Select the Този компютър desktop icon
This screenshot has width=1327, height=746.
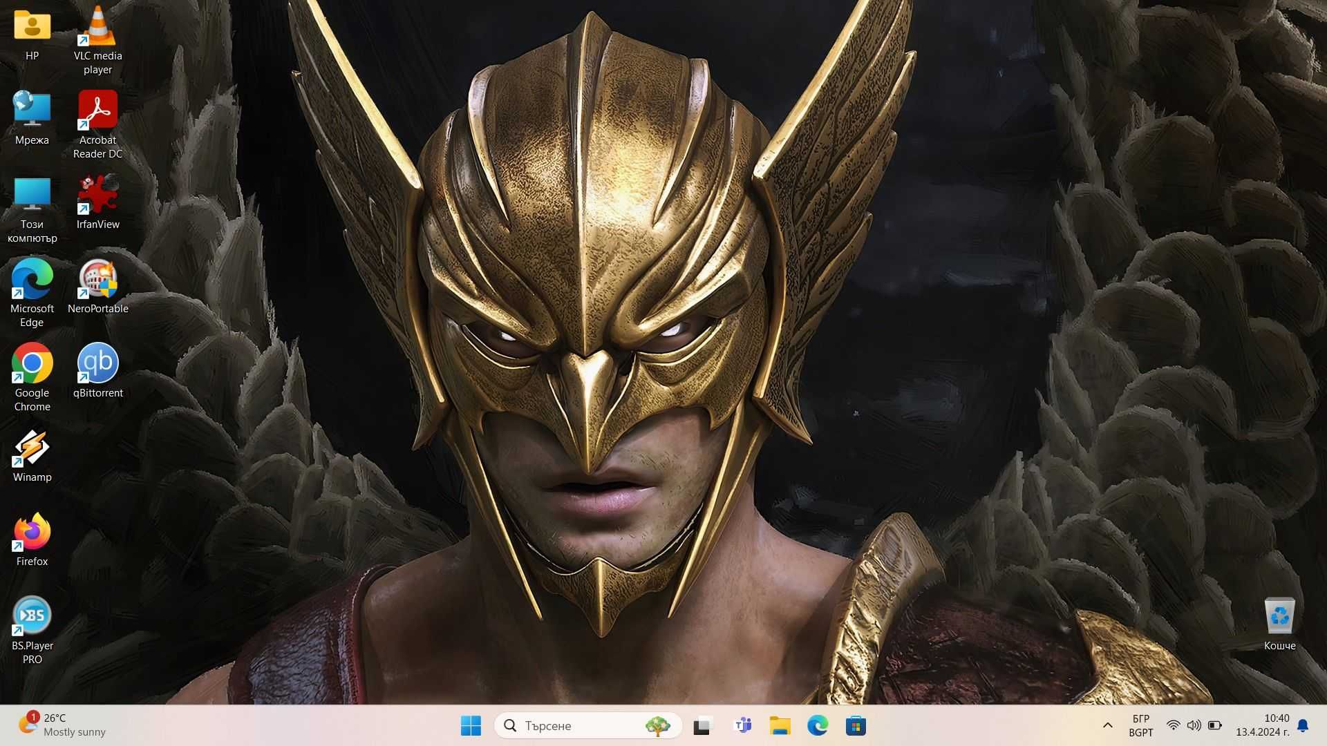[32, 210]
